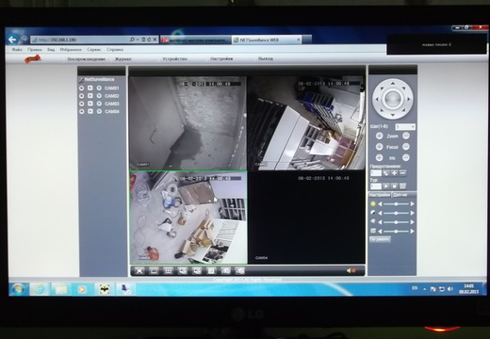Click the blue record circle next to CAM01
Screen dimensions: 490x339
point(99,89)
